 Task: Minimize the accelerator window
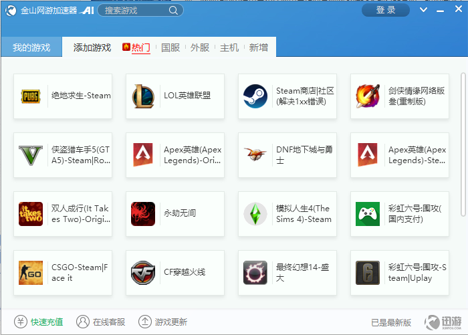(x=440, y=11)
